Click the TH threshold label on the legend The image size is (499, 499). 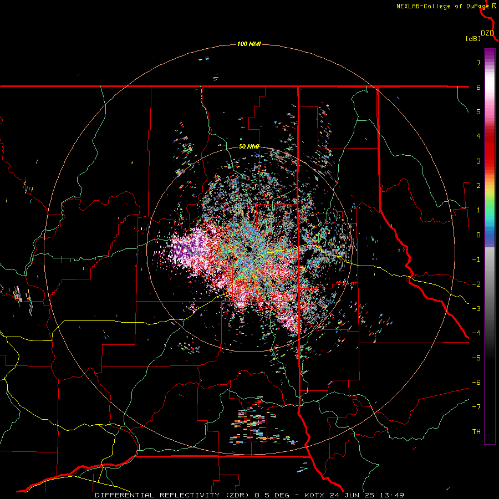[x=476, y=432]
